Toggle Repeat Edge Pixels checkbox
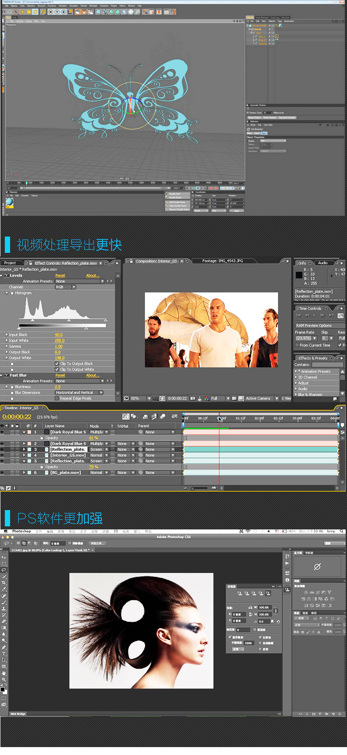Viewport: 347px width, 755px height. [x=57, y=398]
